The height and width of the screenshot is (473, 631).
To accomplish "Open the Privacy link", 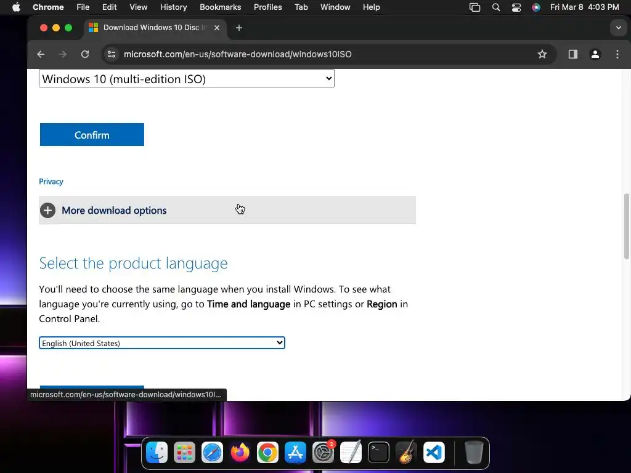I will [51, 182].
